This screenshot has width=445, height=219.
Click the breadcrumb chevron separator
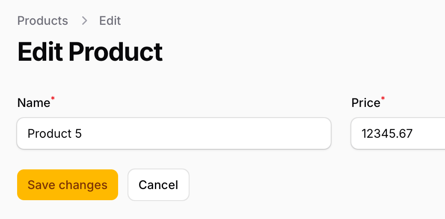point(84,21)
